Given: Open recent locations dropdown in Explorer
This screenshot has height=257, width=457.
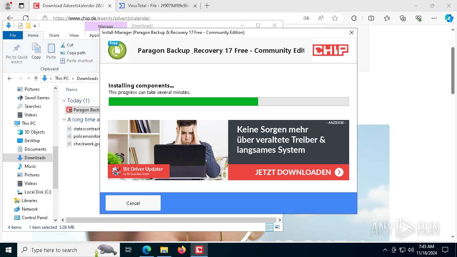Looking at the screenshot, I should click(x=28, y=79).
